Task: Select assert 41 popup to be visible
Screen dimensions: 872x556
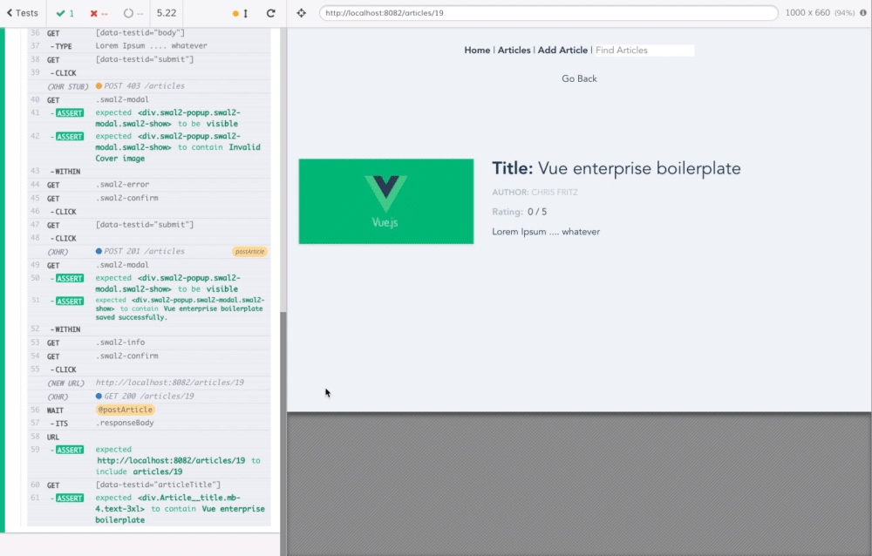Action: 149,118
